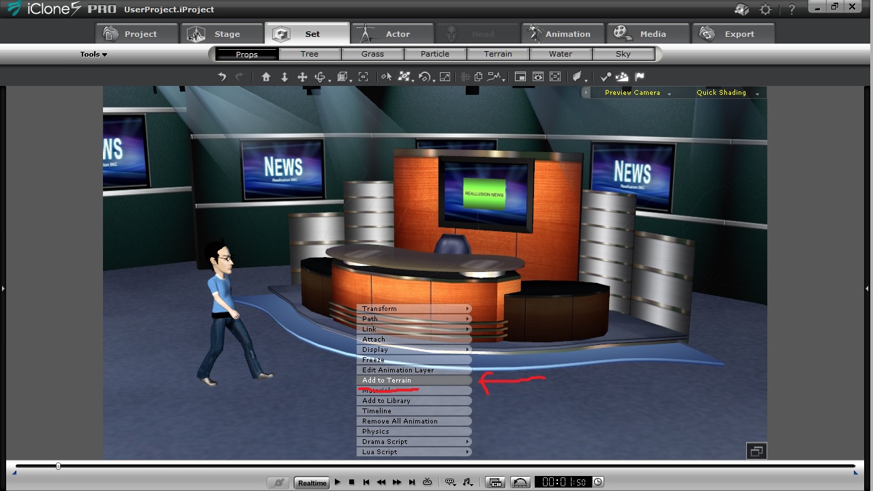
Task: Select the Terrain sub-tab
Action: tap(498, 54)
